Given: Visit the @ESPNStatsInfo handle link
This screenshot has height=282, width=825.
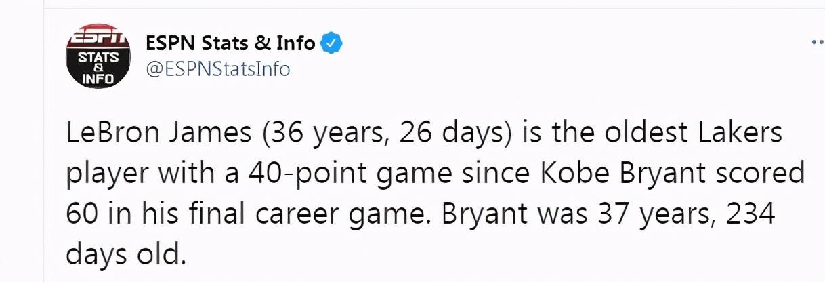Looking at the screenshot, I should pos(218,69).
